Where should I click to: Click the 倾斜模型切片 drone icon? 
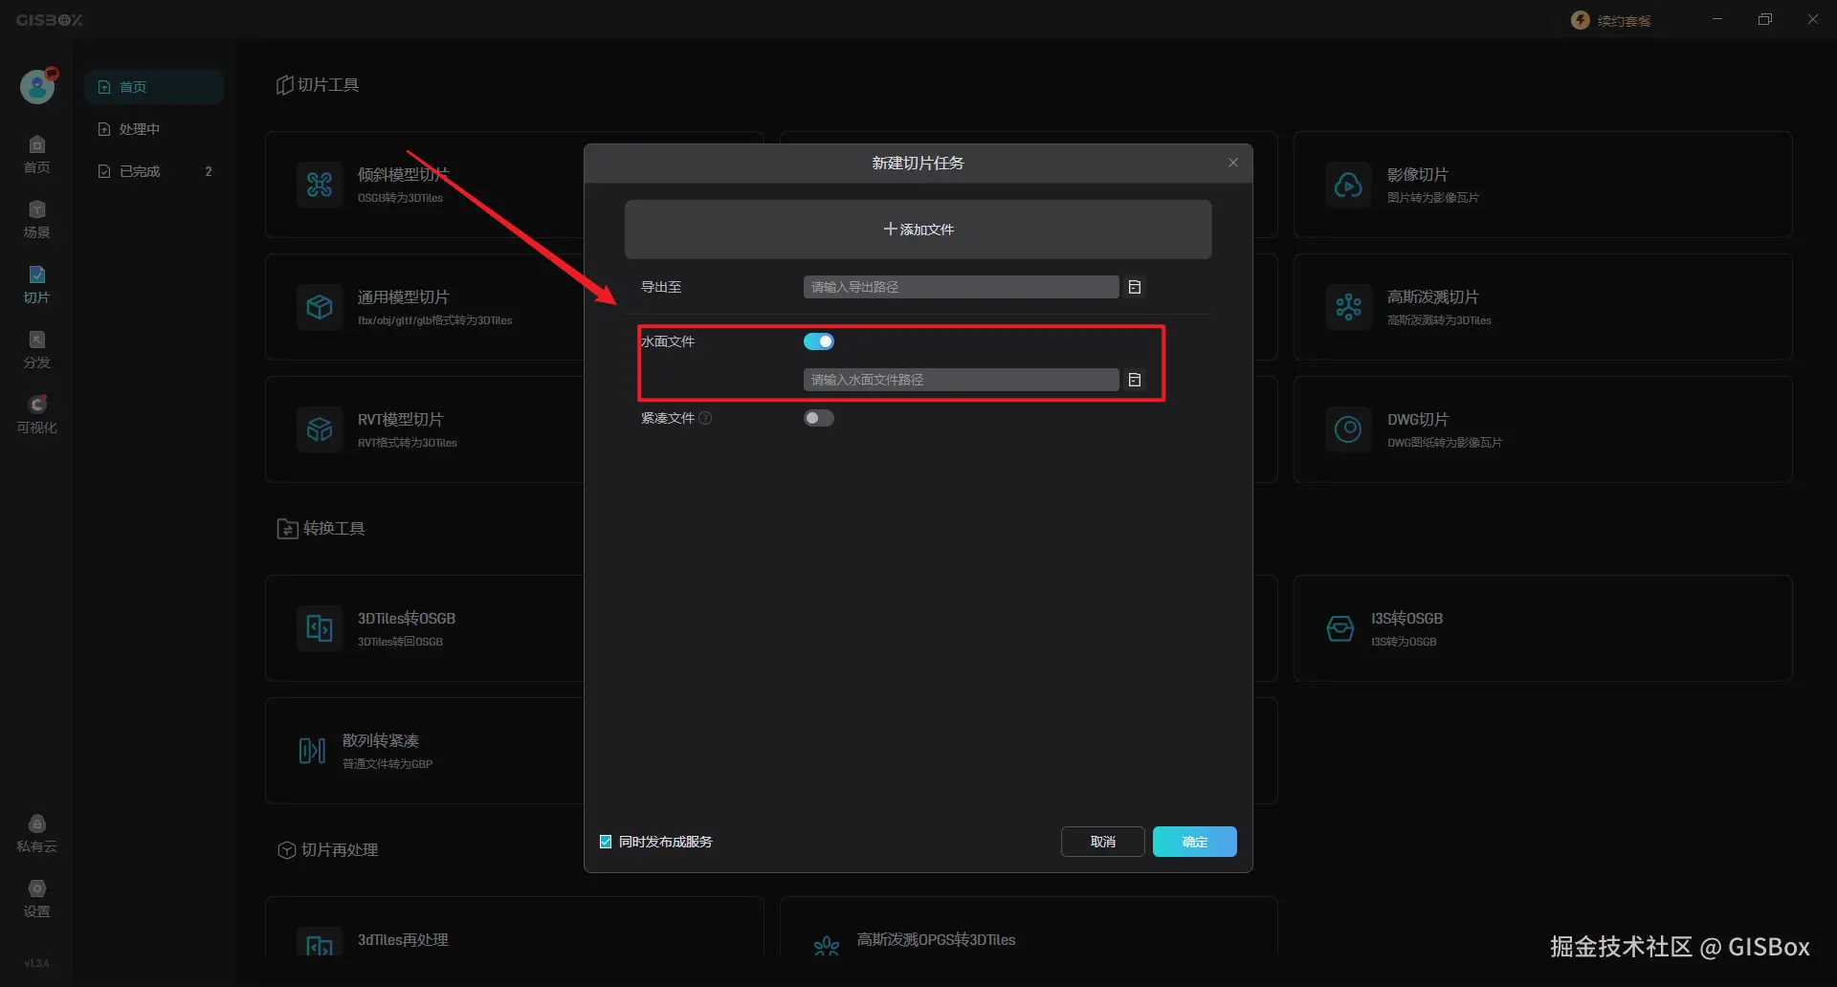click(320, 185)
